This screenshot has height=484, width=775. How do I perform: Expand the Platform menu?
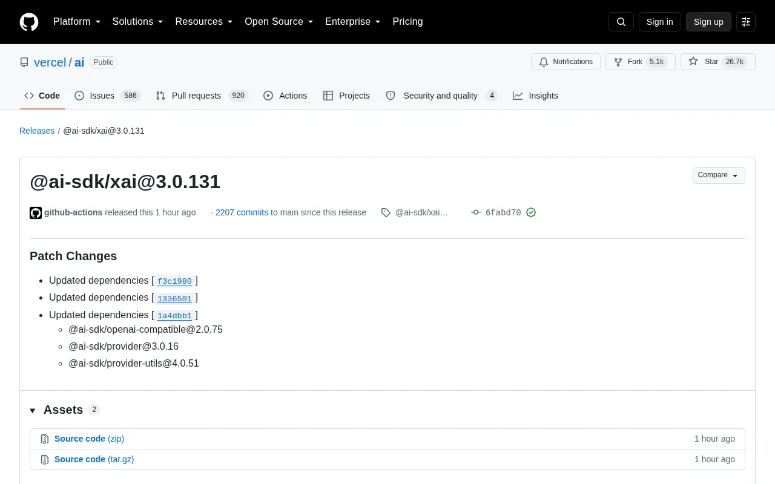click(x=77, y=22)
